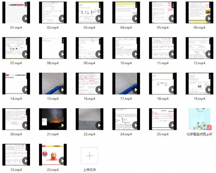Click the play button on 15.mp4
Viewport: 216px width, 173px height.
coord(62,90)
